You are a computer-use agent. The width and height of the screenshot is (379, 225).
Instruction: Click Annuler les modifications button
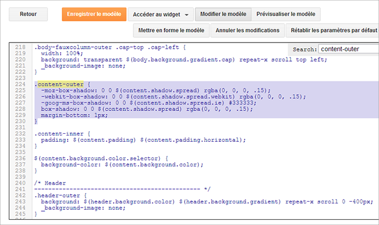click(x=247, y=30)
